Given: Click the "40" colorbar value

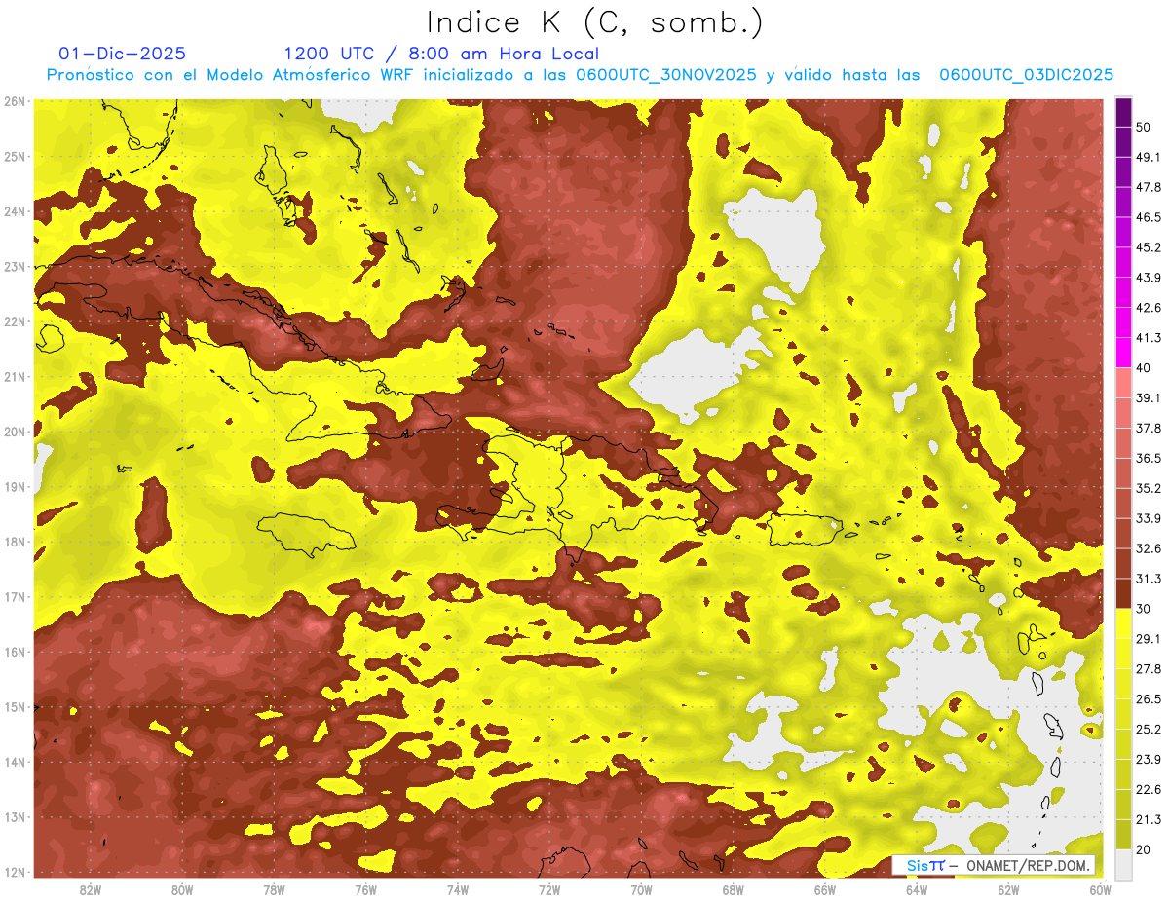Looking at the screenshot, I should coord(1144,367).
